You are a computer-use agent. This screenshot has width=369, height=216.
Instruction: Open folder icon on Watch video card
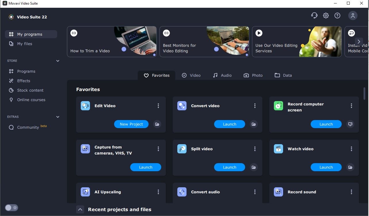pos(350,167)
